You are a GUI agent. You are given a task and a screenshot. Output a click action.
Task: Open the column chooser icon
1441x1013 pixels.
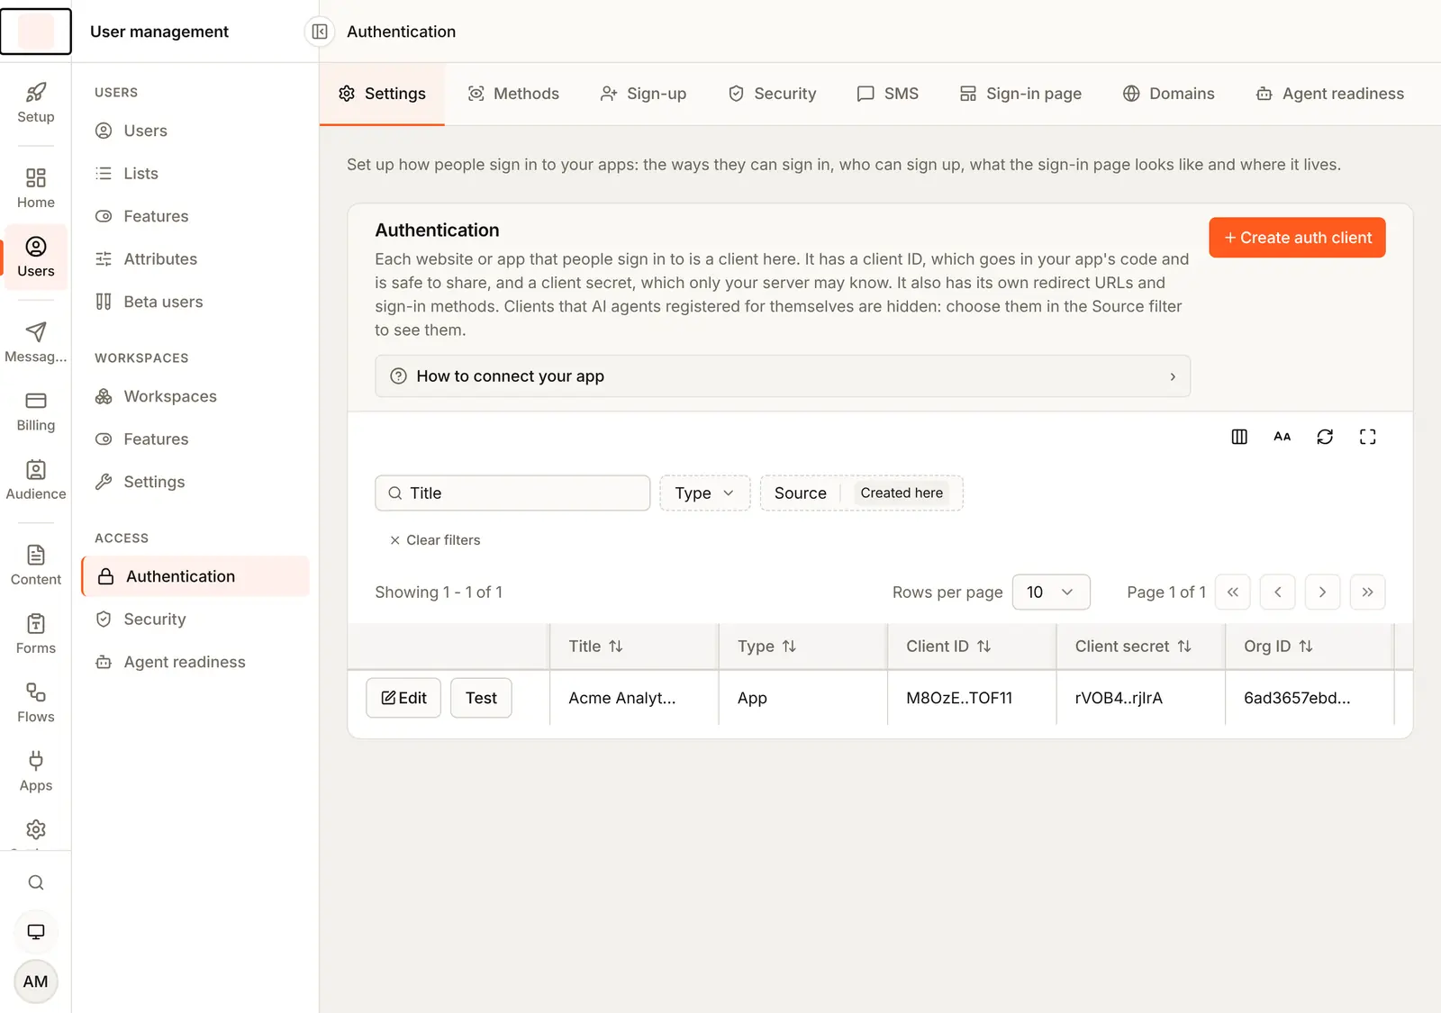(x=1239, y=437)
